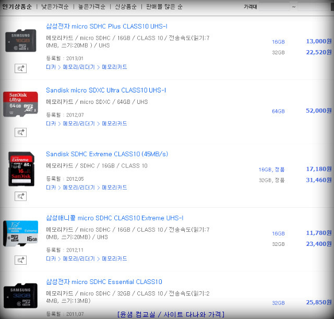Select 32GB option priced 22,520원
This screenshot has width=334, height=319.
point(278,52)
